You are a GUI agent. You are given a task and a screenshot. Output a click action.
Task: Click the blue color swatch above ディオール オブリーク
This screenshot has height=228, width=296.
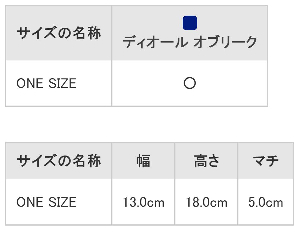pyautogui.click(x=190, y=23)
